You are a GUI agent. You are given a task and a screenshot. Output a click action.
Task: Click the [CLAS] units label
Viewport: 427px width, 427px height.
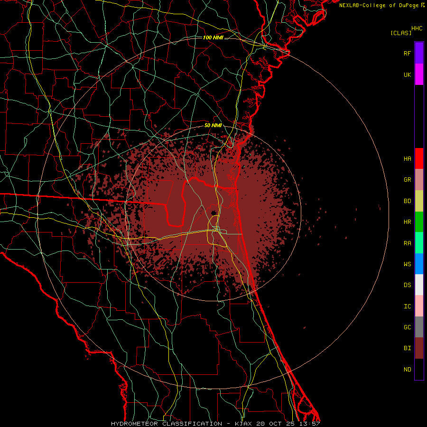tap(401, 33)
